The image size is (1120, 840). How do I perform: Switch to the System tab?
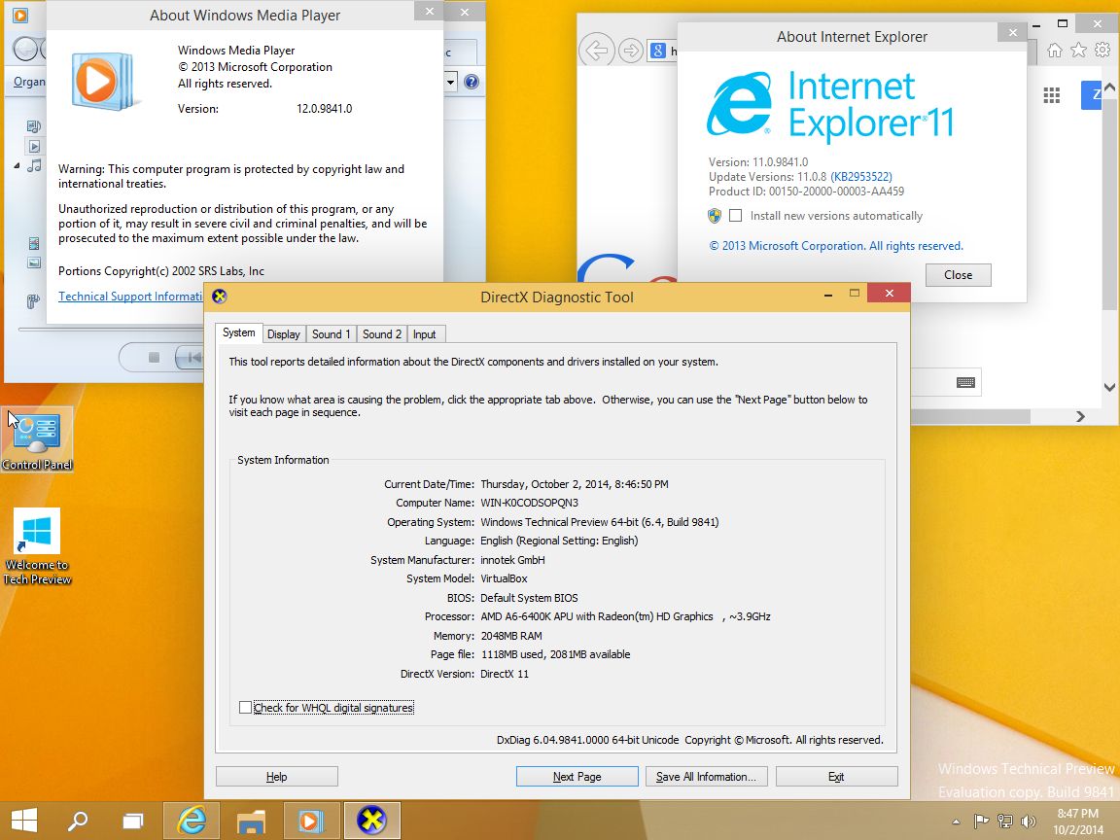238,332
